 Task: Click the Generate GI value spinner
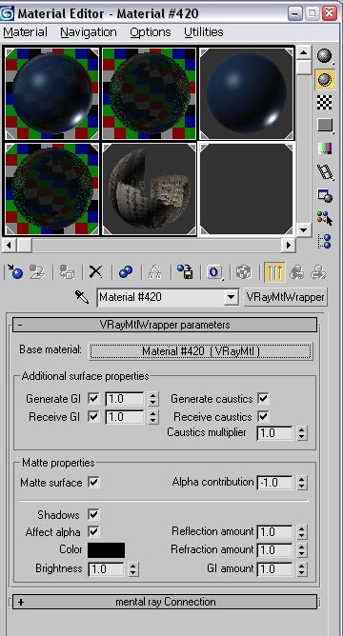pos(152,399)
